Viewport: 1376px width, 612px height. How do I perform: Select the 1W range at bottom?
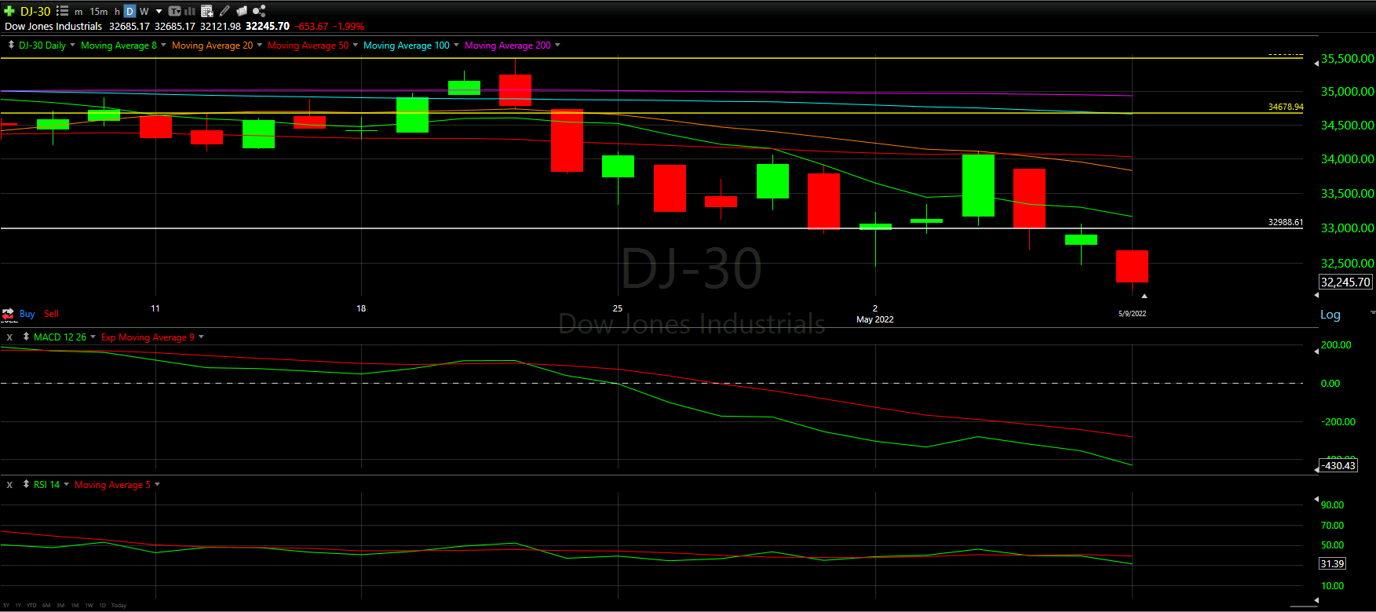(x=89, y=605)
